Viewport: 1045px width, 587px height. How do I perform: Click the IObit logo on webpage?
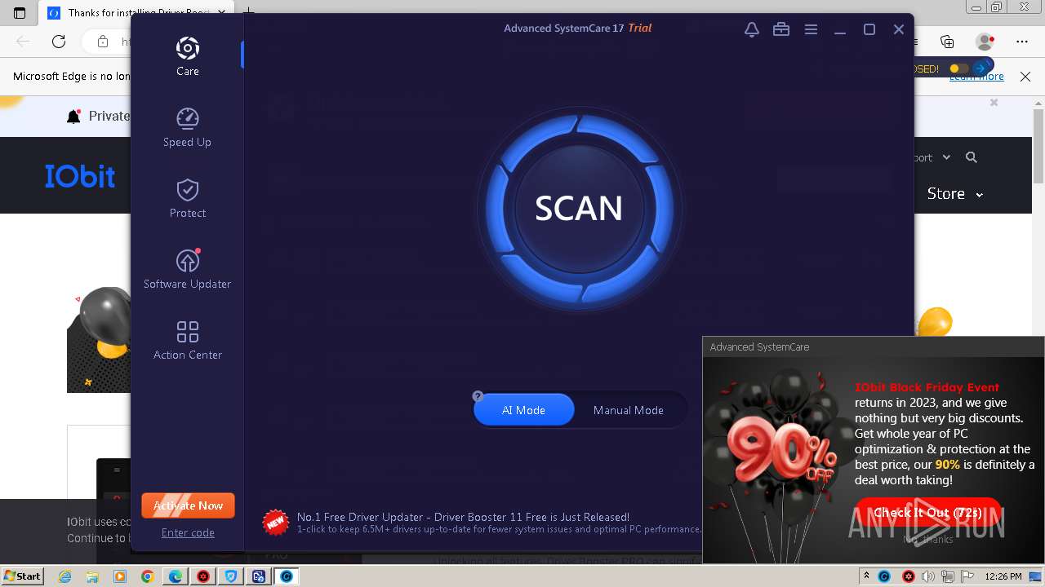(x=80, y=176)
